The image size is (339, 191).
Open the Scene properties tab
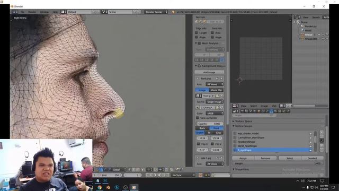(x=251, y=111)
